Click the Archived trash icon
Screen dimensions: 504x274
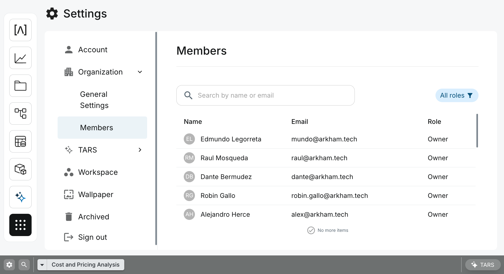coord(69,217)
